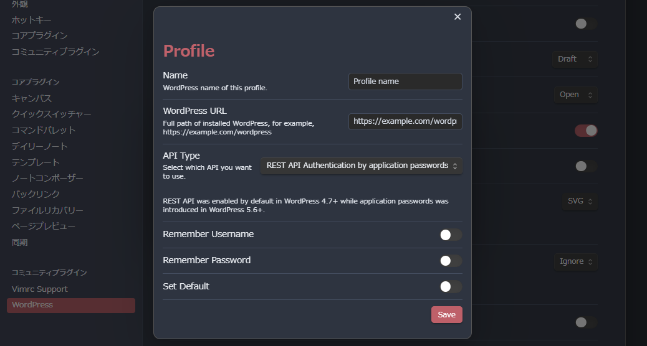Open the dropdown showing Open
The height and width of the screenshot is (346, 647).
575,95
